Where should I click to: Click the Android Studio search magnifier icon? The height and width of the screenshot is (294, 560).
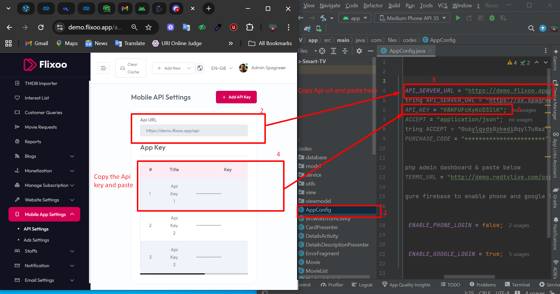coord(531,28)
